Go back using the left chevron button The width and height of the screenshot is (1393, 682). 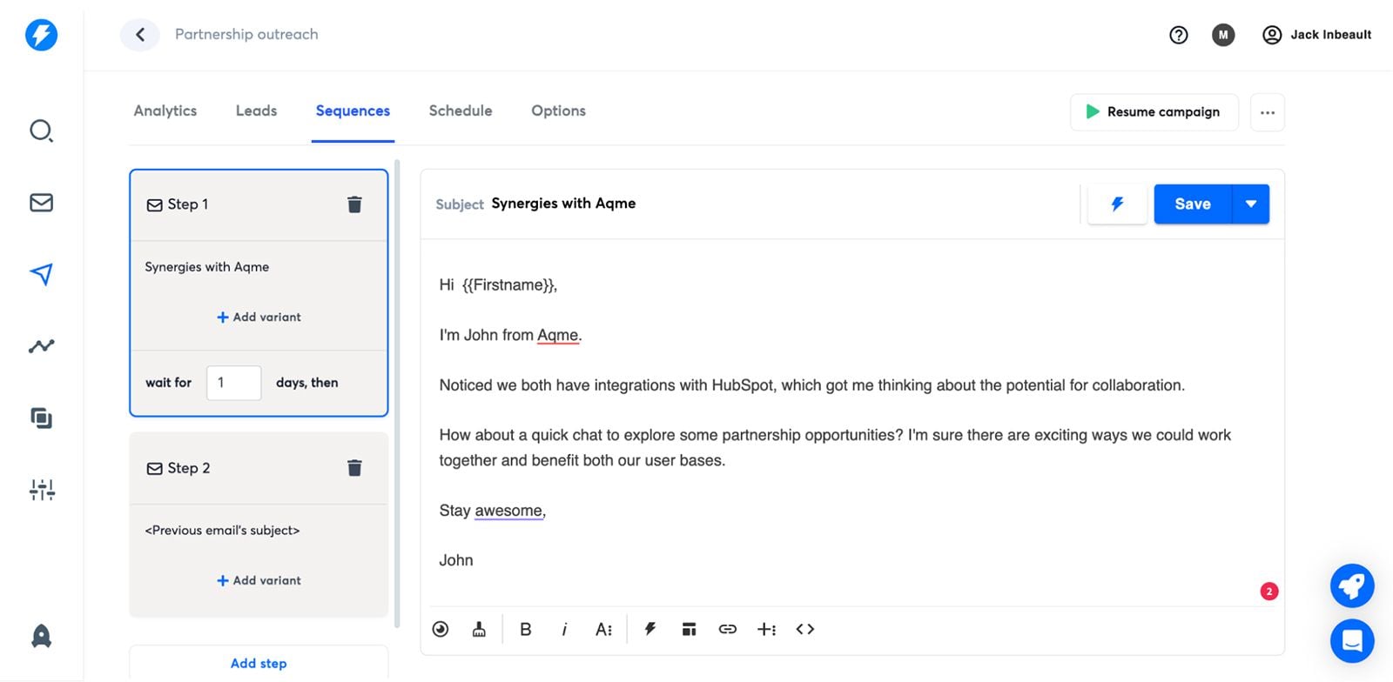pos(140,35)
